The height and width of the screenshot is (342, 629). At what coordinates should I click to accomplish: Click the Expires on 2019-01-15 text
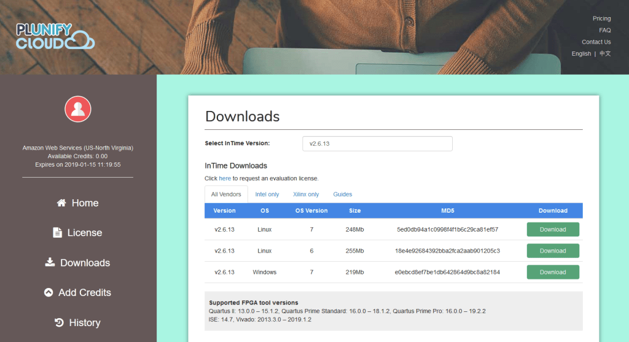(x=77, y=165)
